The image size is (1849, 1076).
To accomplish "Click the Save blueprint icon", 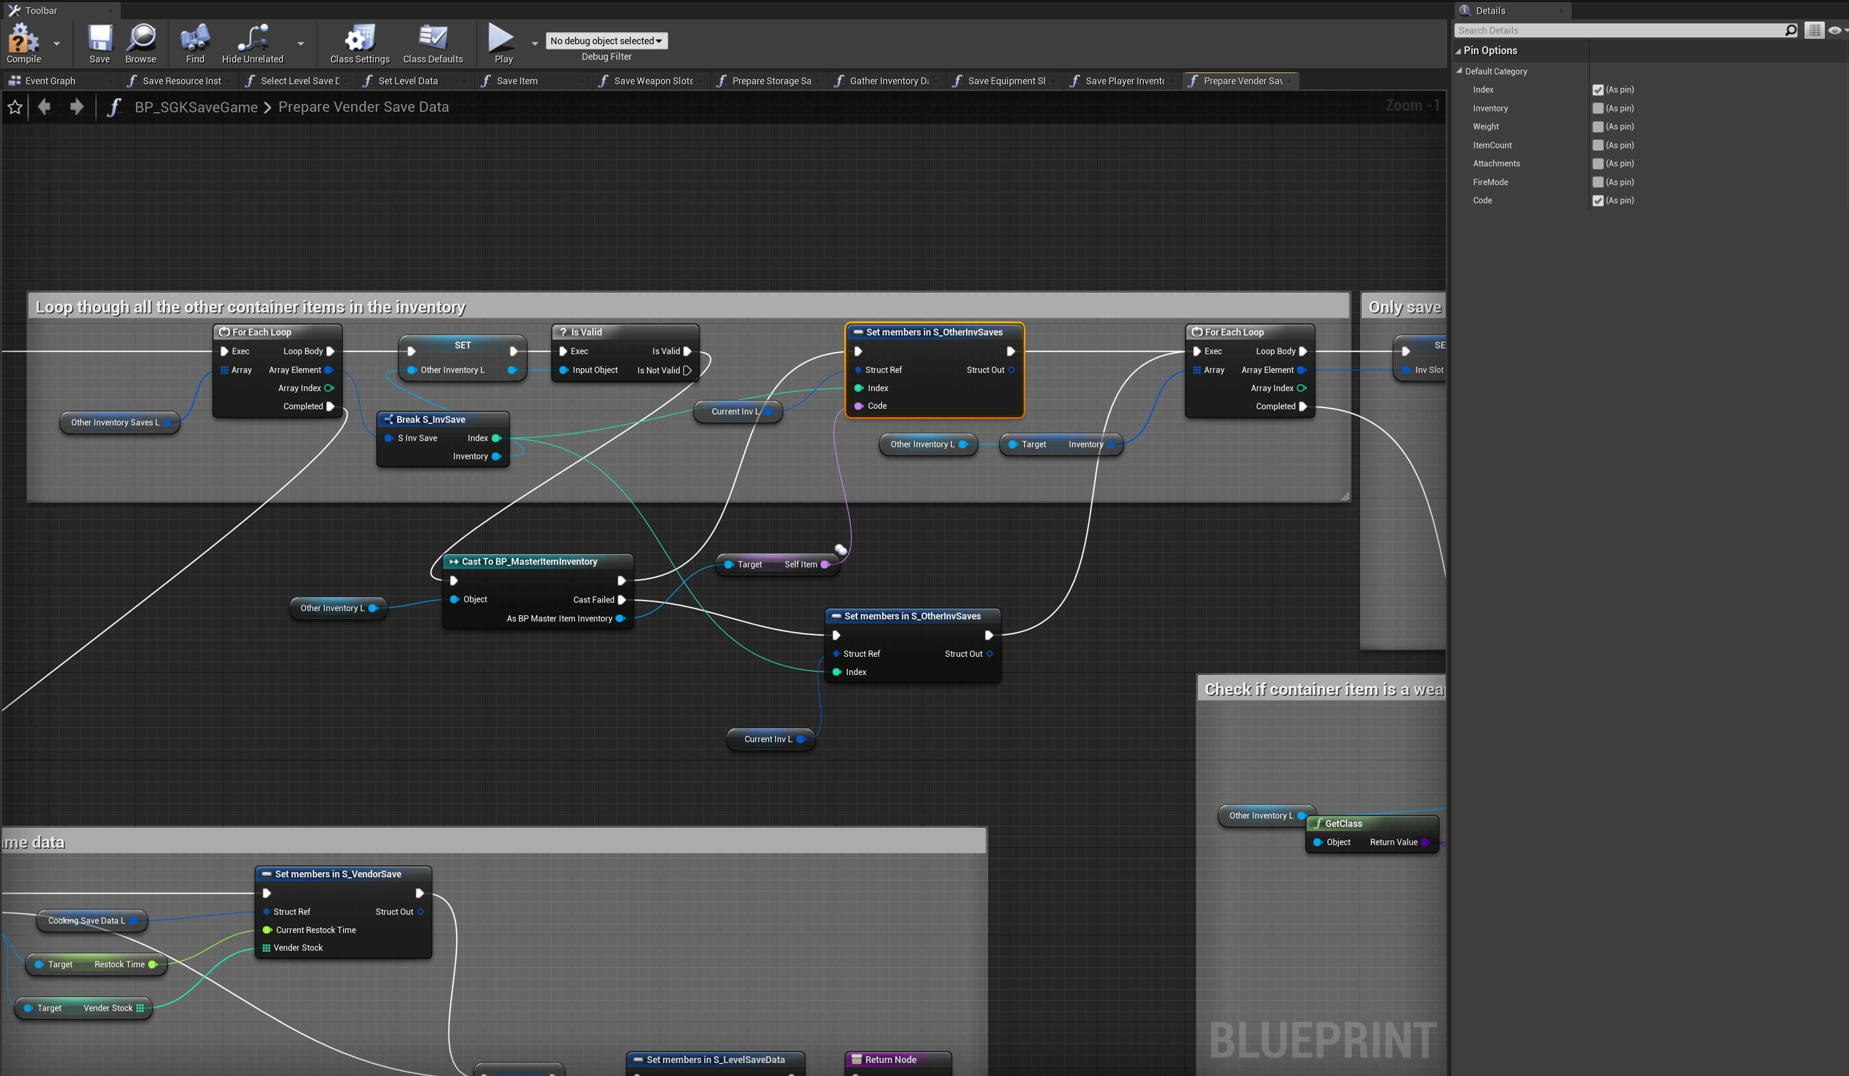I will tap(99, 38).
